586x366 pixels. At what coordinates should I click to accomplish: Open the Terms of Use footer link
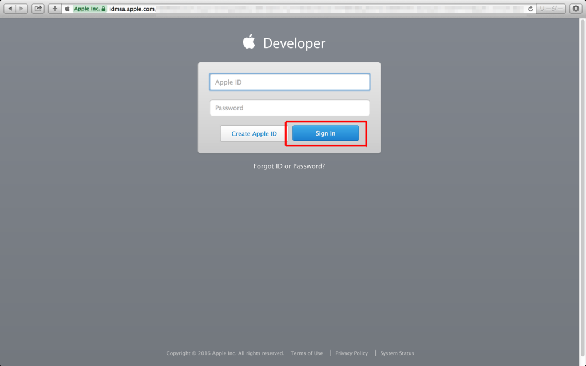(307, 353)
